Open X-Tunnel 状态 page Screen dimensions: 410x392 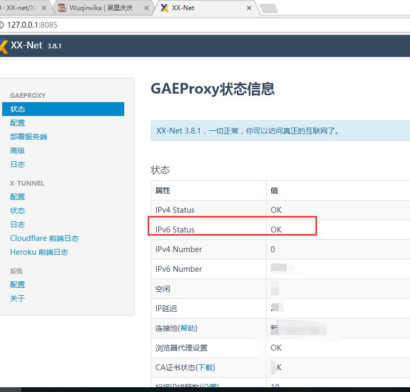click(x=18, y=211)
